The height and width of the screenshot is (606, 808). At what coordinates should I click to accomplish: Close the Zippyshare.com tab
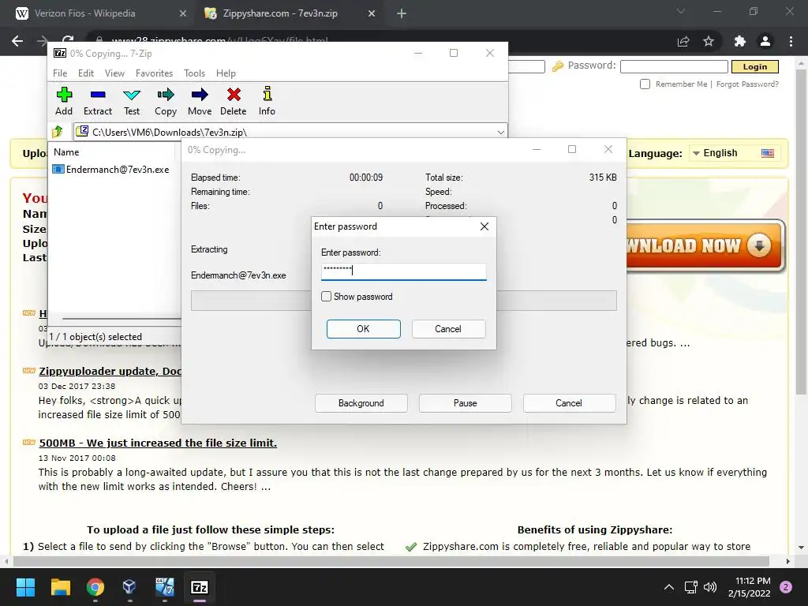tap(372, 13)
